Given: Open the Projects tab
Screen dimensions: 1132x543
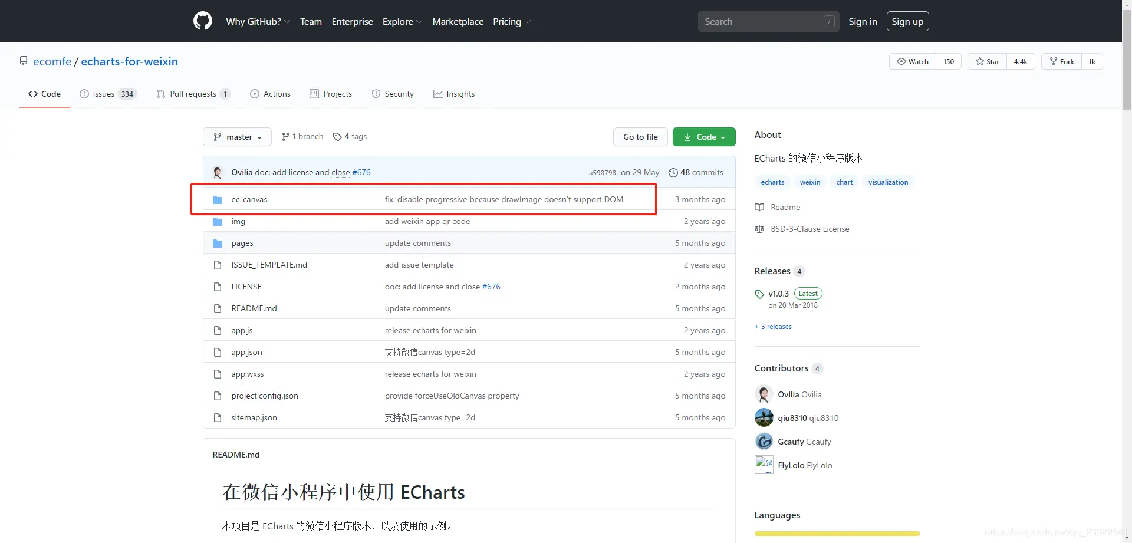Looking at the screenshot, I should point(331,94).
